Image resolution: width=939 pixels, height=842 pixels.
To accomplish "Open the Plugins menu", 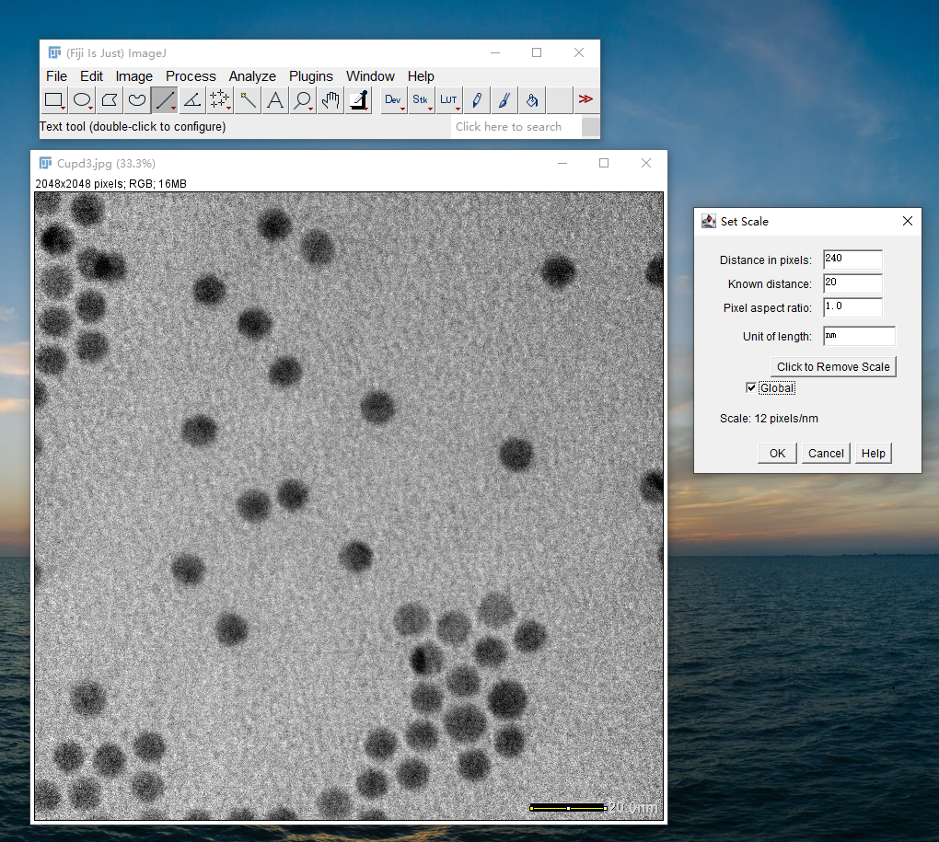I will (310, 76).
